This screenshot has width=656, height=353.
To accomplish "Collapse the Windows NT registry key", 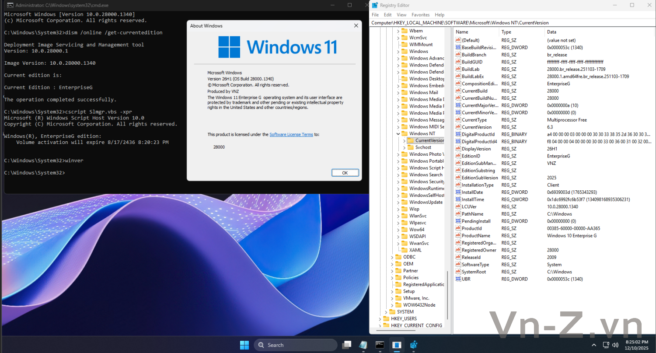I will point(398,133).
